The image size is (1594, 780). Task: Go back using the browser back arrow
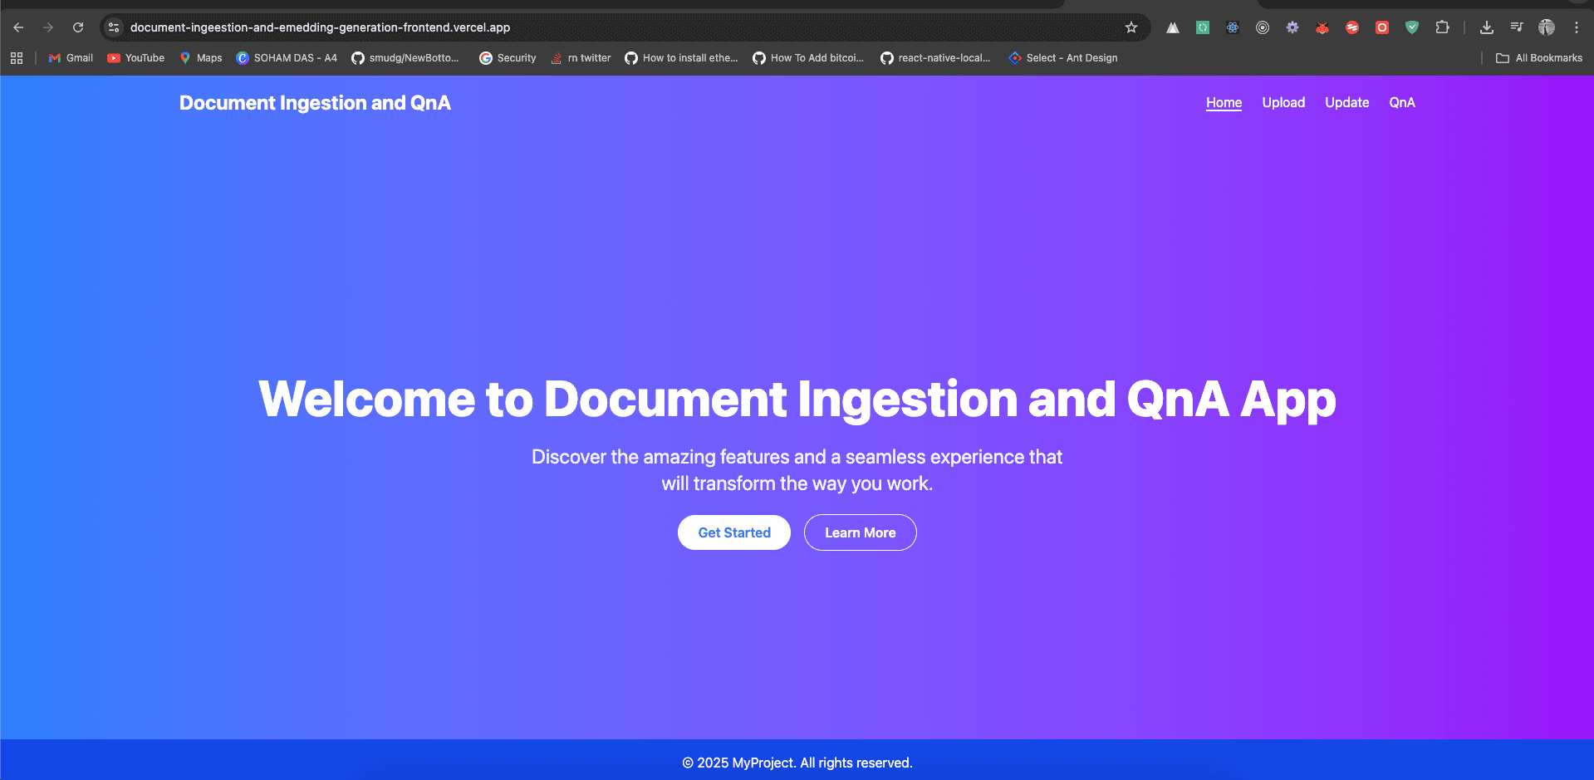click(x=18, y=27)
